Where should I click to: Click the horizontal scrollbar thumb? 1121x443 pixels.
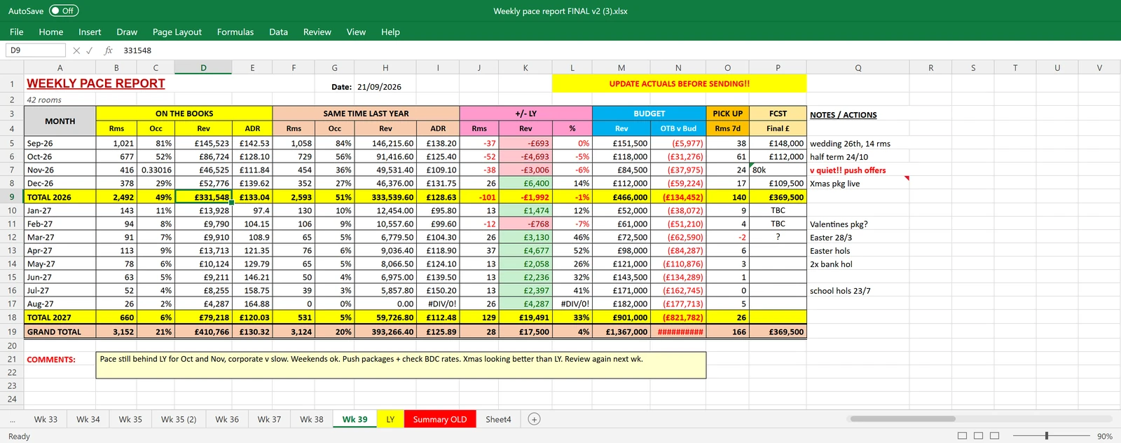point(902,418)
